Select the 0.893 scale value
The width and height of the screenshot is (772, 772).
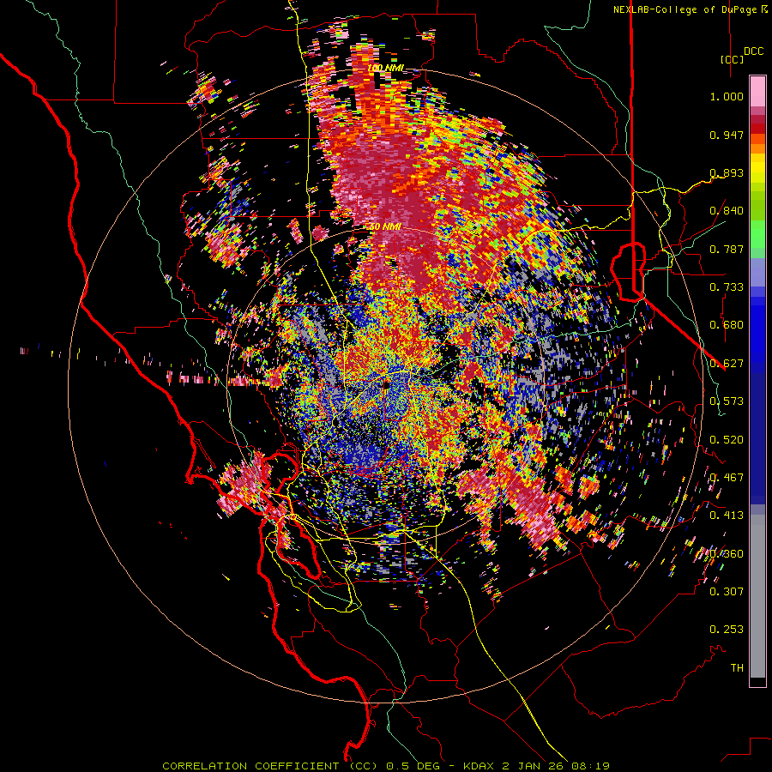(x=727, y=172)
